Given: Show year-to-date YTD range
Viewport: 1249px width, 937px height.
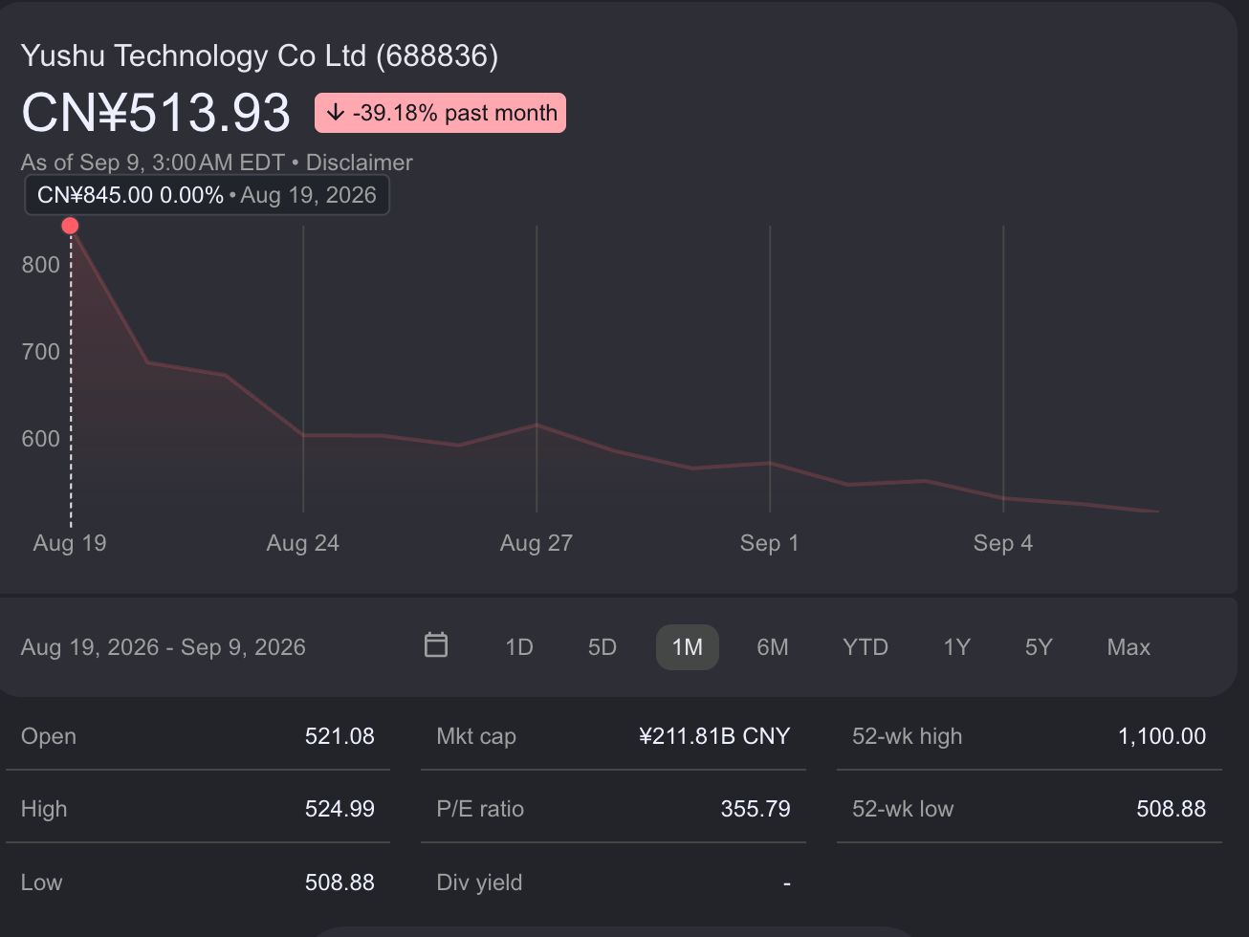Looking at the screenshot, I should click(866, 647).
